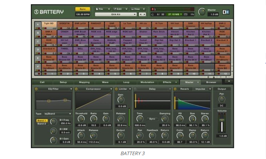
Task: Click the solo/mute icon on column 1 footer
Action: 45,74
